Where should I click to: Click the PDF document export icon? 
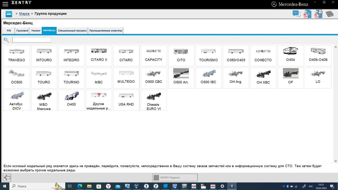tap(307, 14)
